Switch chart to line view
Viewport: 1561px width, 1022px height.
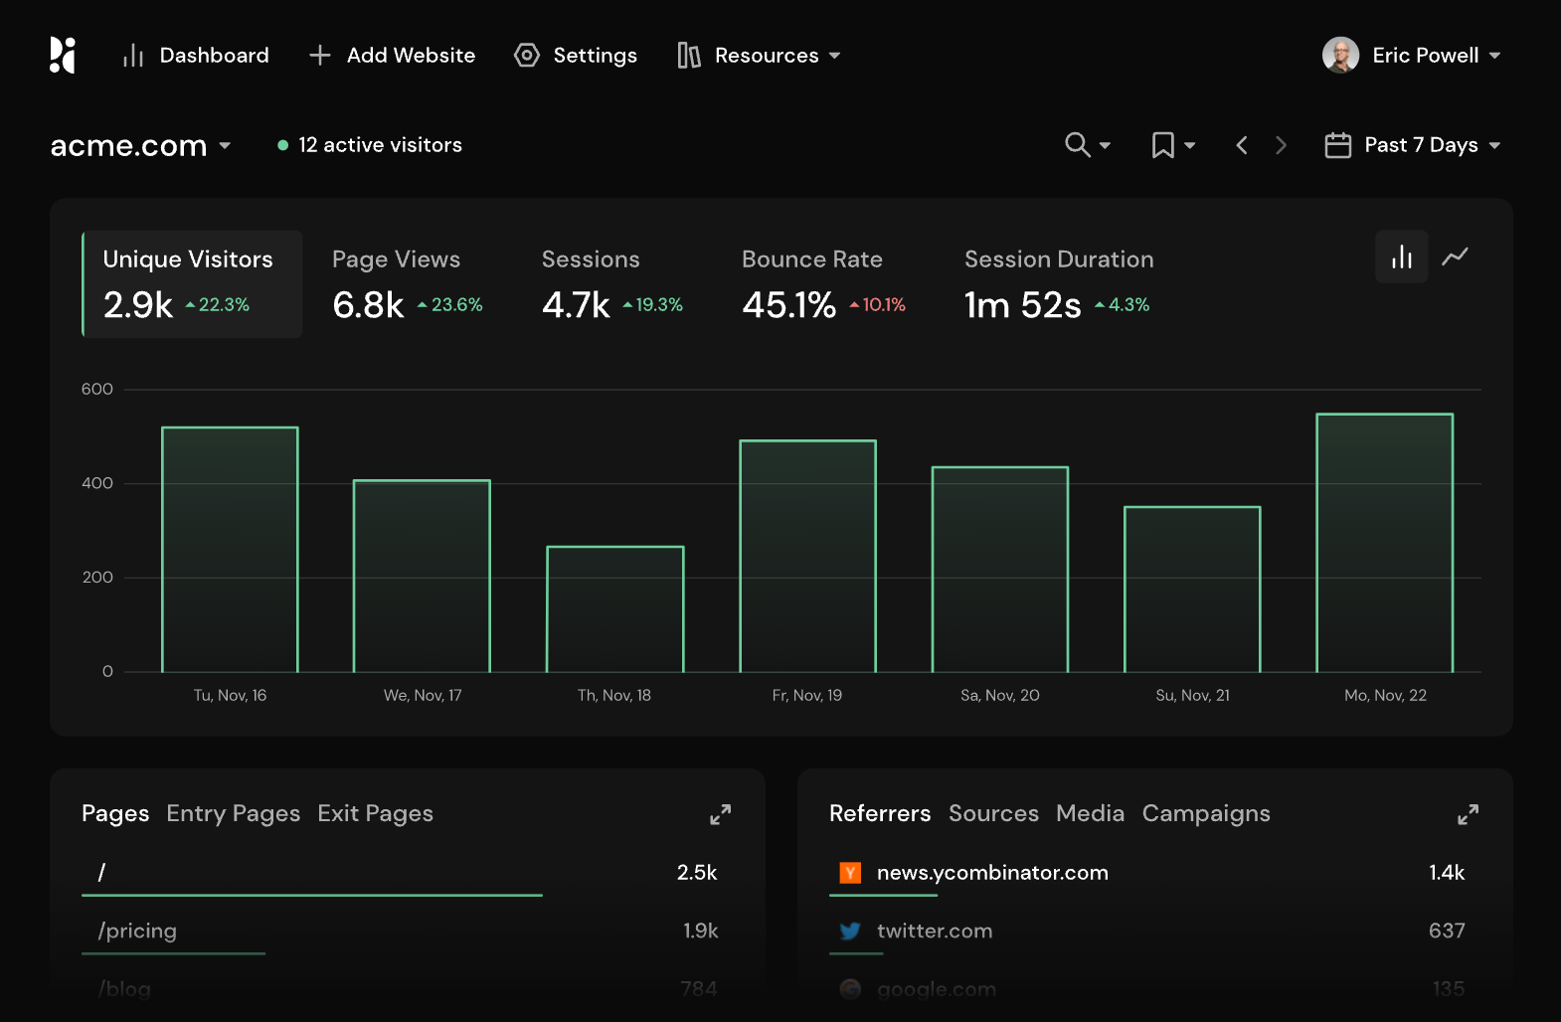pyautogui.click(x=1456, y=256)
